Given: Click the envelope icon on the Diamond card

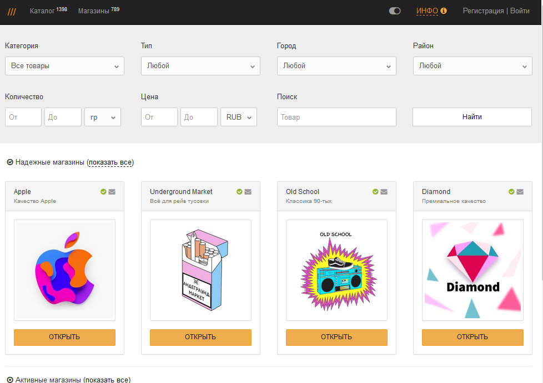Looking at the screenshot, I should tap(519, 191).
